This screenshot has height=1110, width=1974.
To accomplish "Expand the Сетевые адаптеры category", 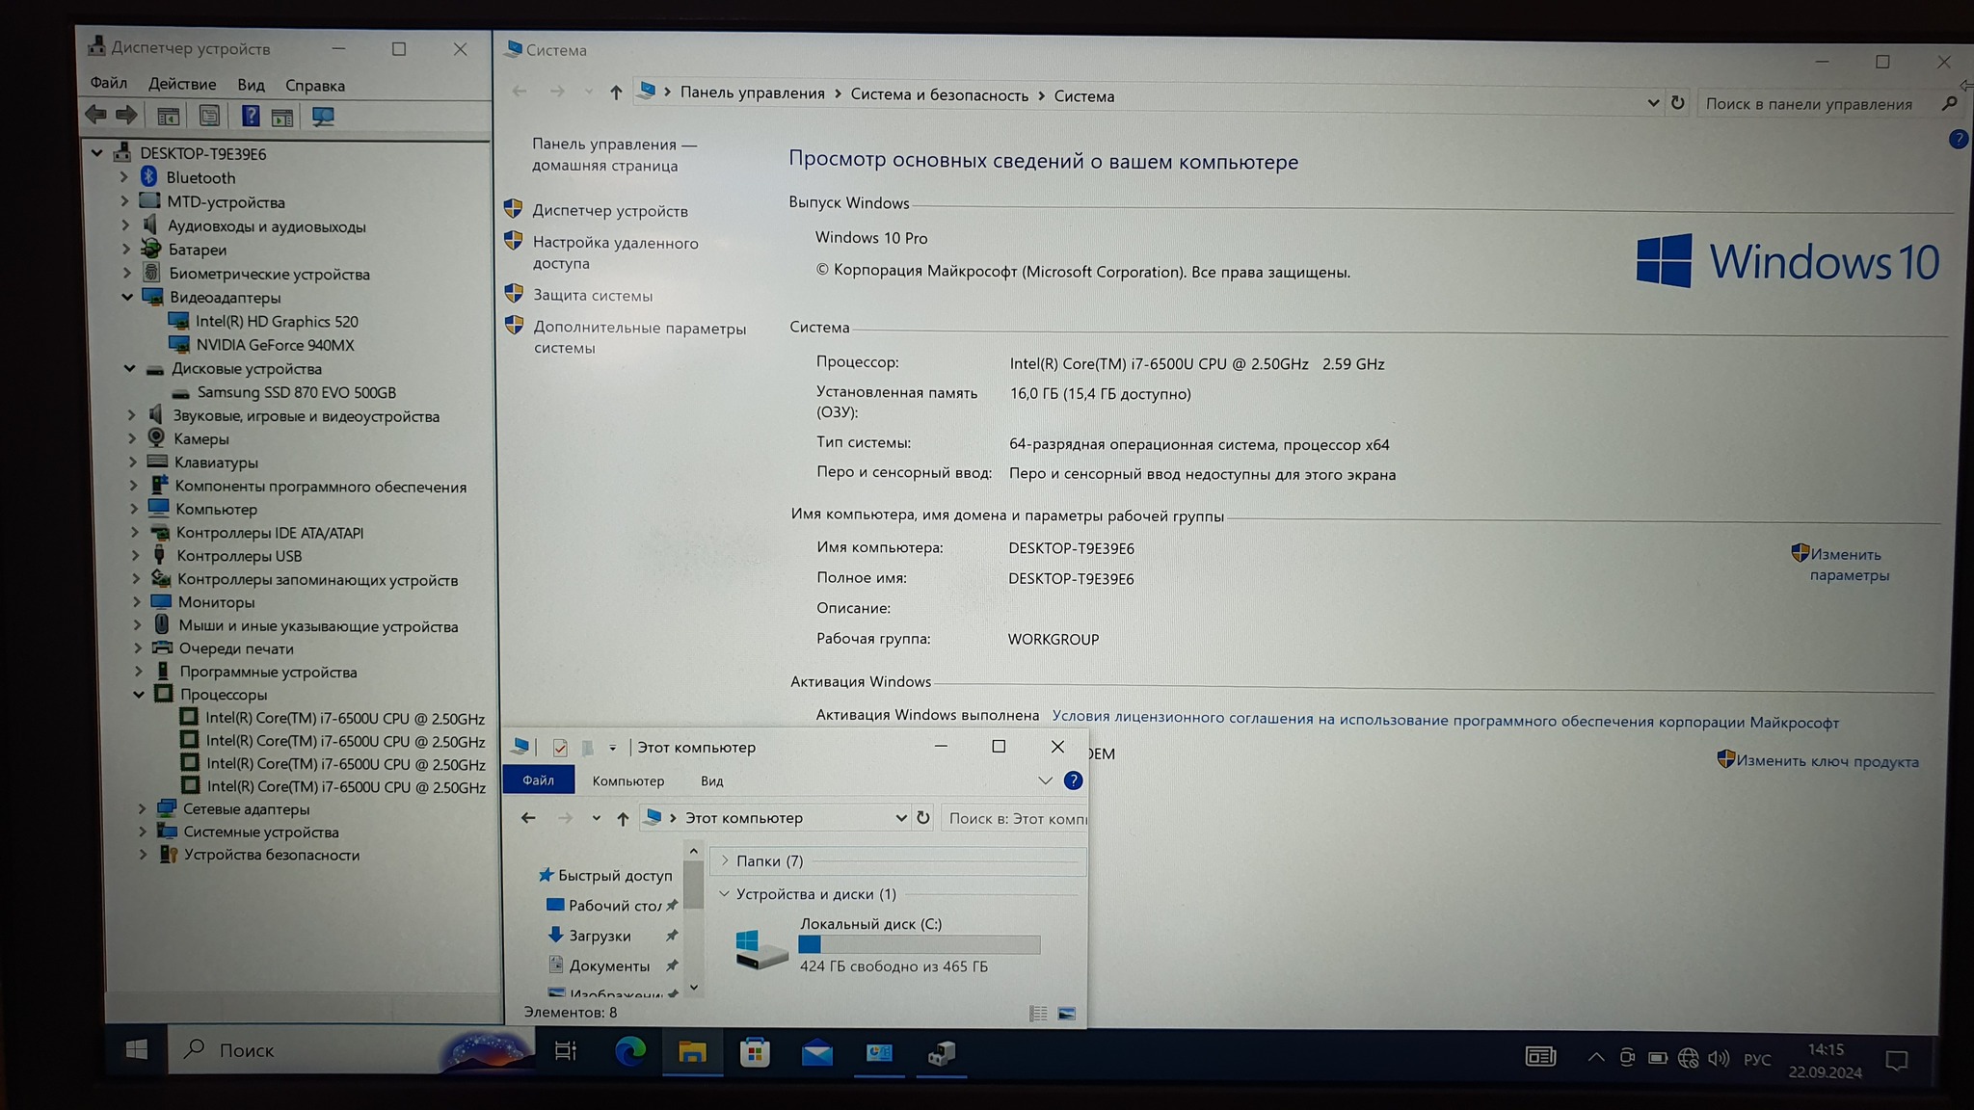I will 142,808.
